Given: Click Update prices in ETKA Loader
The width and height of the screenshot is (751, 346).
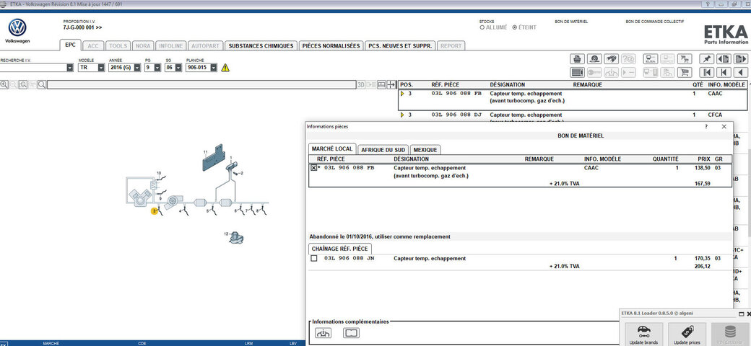Looking at the screenshot, I should tap(687, 334).
